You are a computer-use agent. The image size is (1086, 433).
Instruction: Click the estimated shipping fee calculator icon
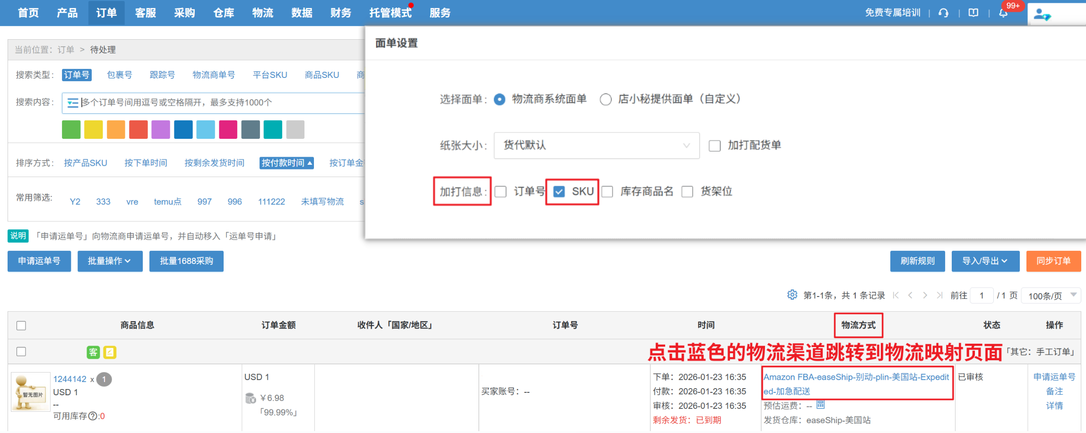(821, 405)
